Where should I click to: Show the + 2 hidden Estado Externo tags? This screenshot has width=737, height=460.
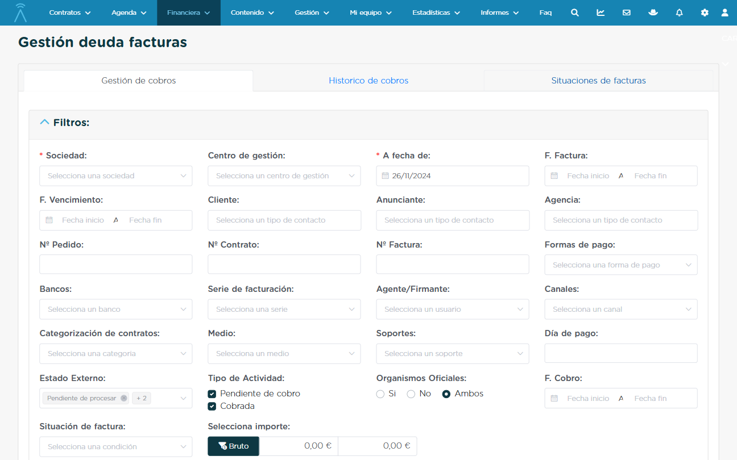[x=140, y=398]
